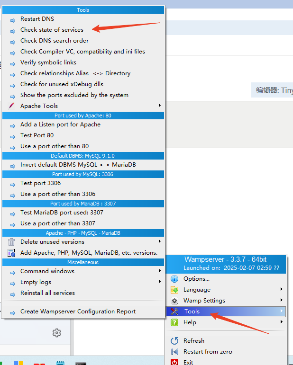This screenshot has width=293, height=365.
Task: Click the red Exit power icon
Action: coord(174,362)
